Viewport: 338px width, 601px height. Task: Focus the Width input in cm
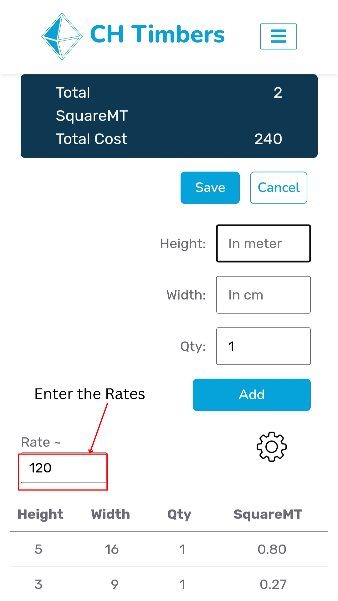(x=264, y=295)
